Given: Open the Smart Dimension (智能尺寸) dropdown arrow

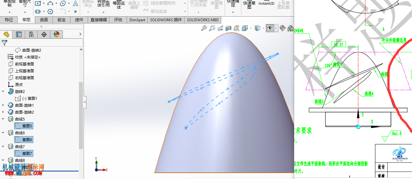Looking at the screenshot, I should 25,13.
